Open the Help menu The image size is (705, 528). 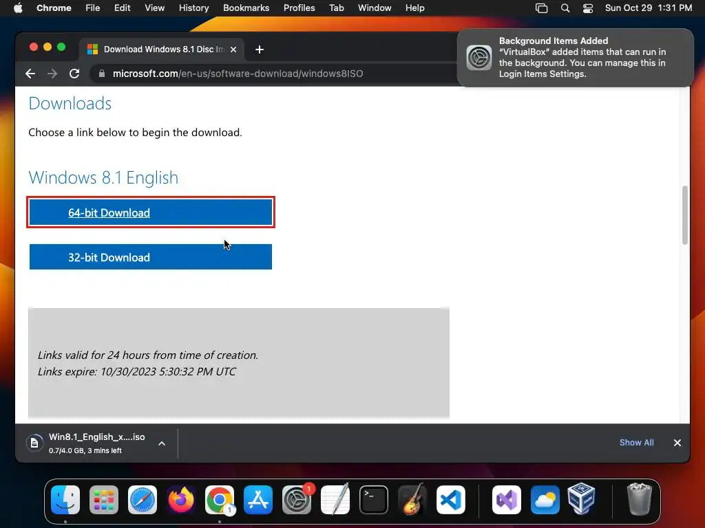pyautogui.click(x=414, y=8)
